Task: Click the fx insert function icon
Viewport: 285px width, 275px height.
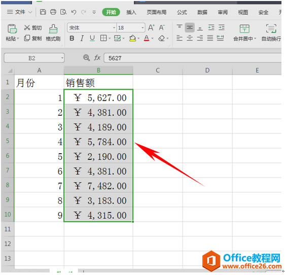Action: click(x=97, y=58)
